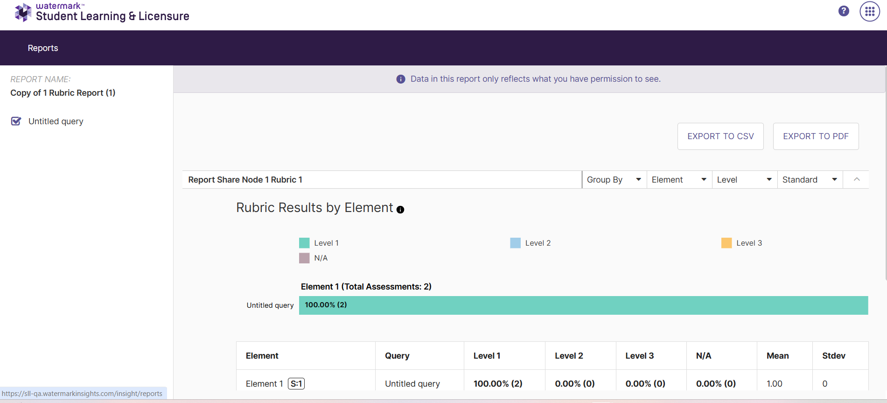Click the 100.00% (2) green bar
The width and height of the screenshot is (887, 403).
click(583, 305)
